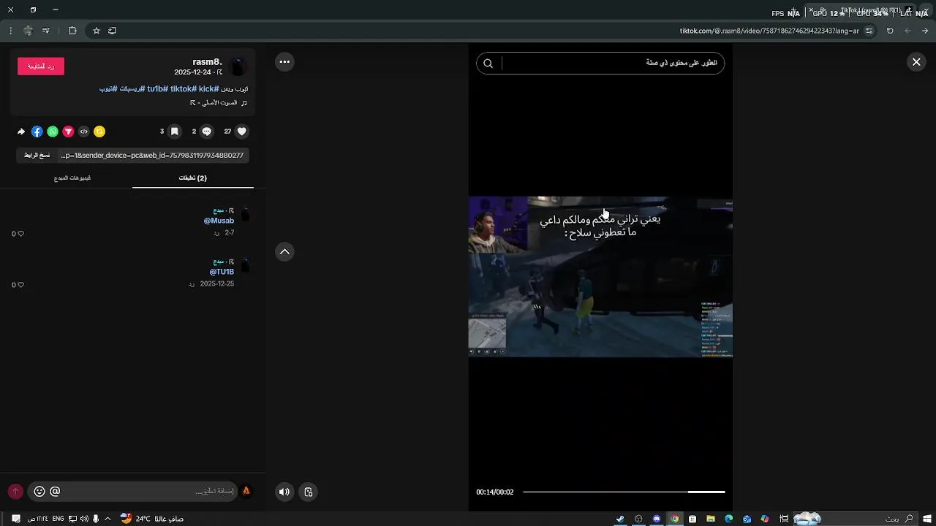The width and height of the screenshot is (936, 526).
Task: Switch ENG input language indicator
Action: point(58,519)
